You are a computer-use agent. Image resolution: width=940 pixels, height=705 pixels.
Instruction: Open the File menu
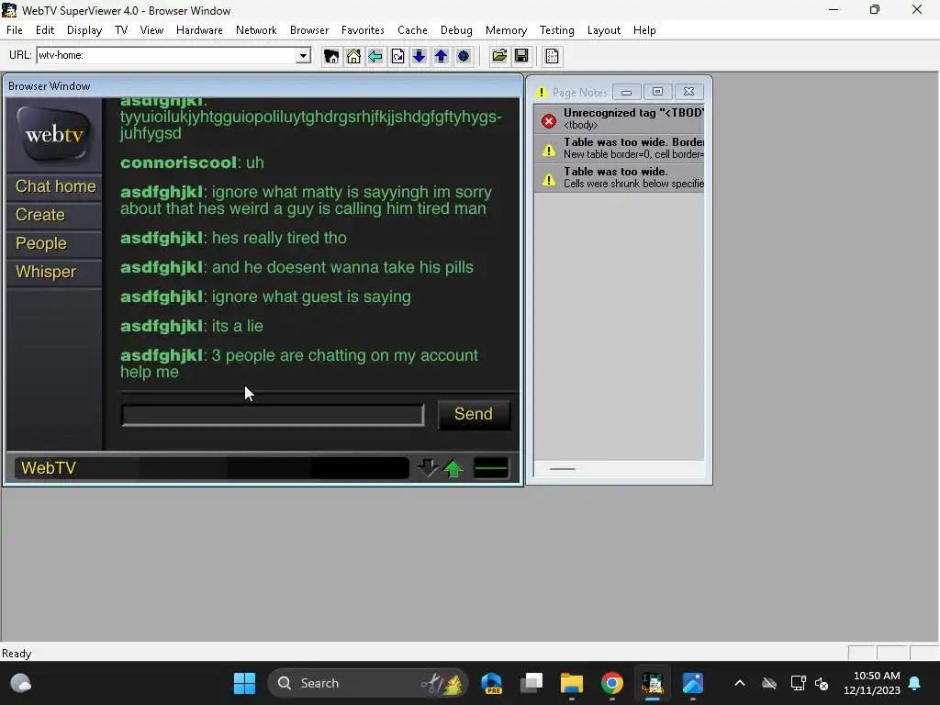[15, 30]
